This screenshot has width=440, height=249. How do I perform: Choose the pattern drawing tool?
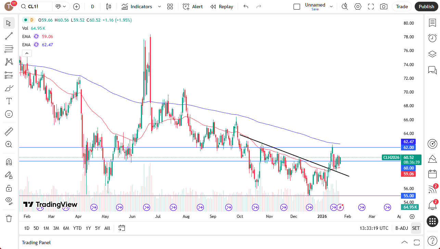click(9, 62)
